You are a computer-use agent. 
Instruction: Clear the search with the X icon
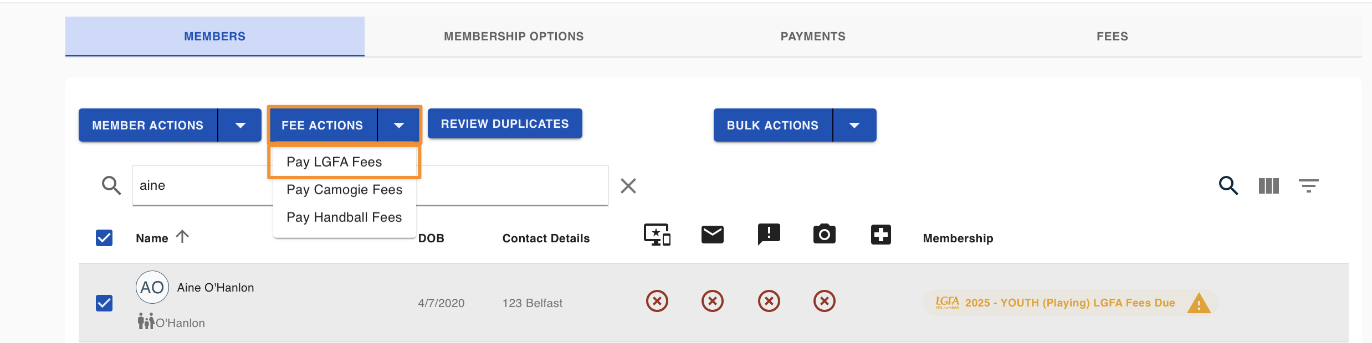click(628, 186)
